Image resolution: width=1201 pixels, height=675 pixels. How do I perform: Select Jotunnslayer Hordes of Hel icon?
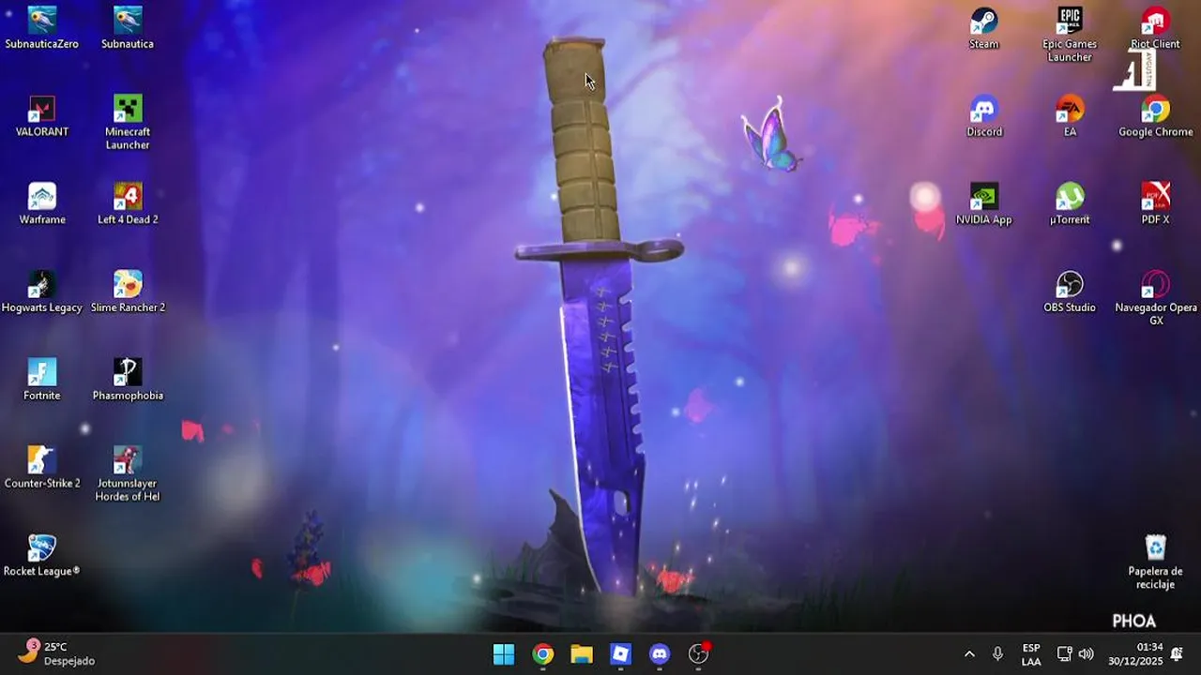(128, 474)
